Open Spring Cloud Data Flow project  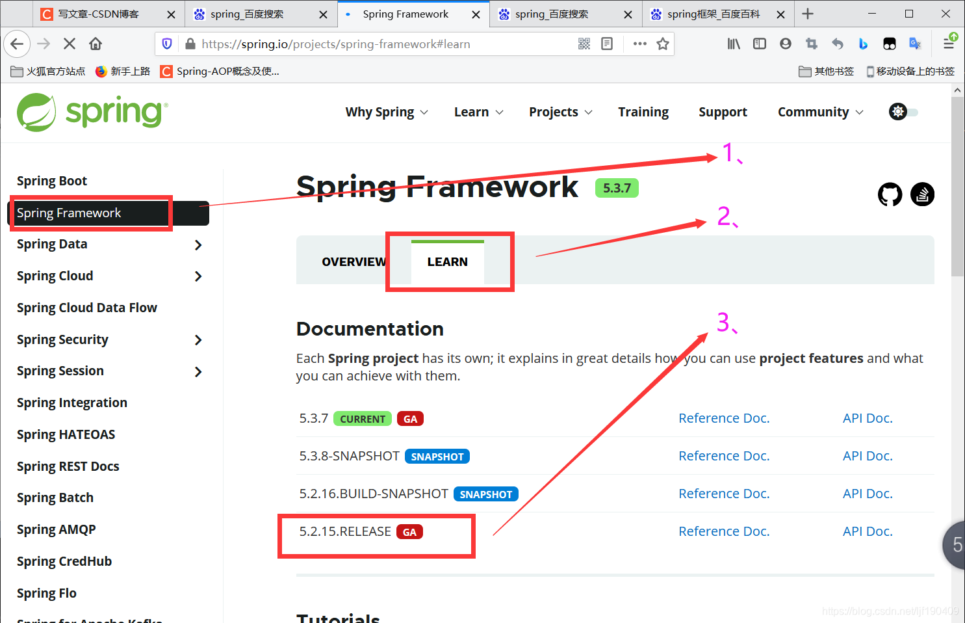[x=87, y=308]
